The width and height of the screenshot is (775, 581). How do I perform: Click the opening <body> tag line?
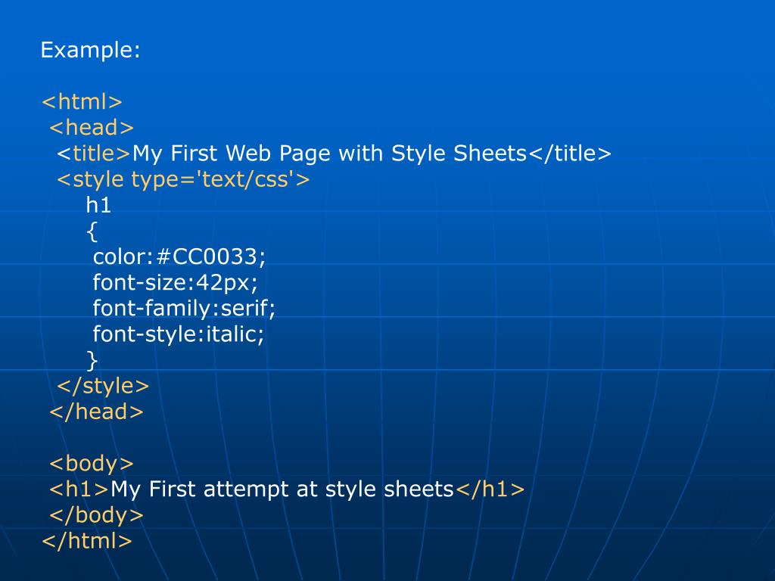(x=92, y=464)
